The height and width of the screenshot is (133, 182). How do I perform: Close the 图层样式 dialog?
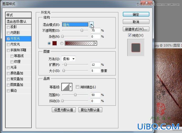pyautogui.click(x=146, y=3)
